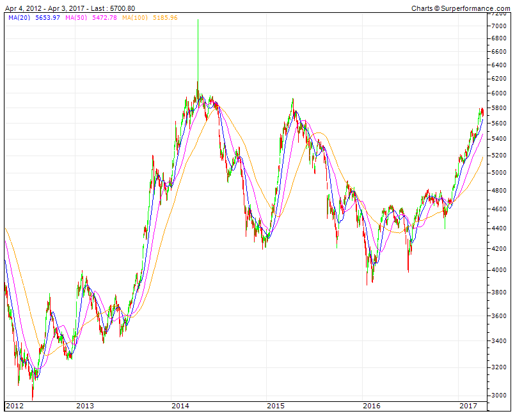Screen dimensions: 515x416
Task: Click the 6800 price axis label
Action: pos(499,38)
